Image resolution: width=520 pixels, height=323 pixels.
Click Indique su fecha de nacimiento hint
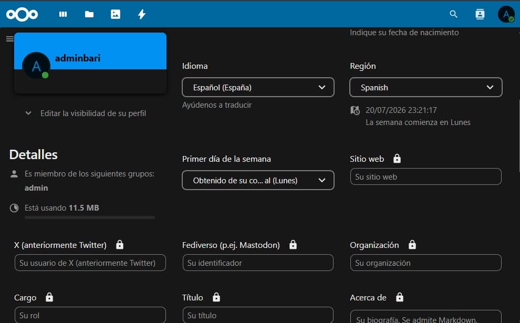(x=404, y=33)
